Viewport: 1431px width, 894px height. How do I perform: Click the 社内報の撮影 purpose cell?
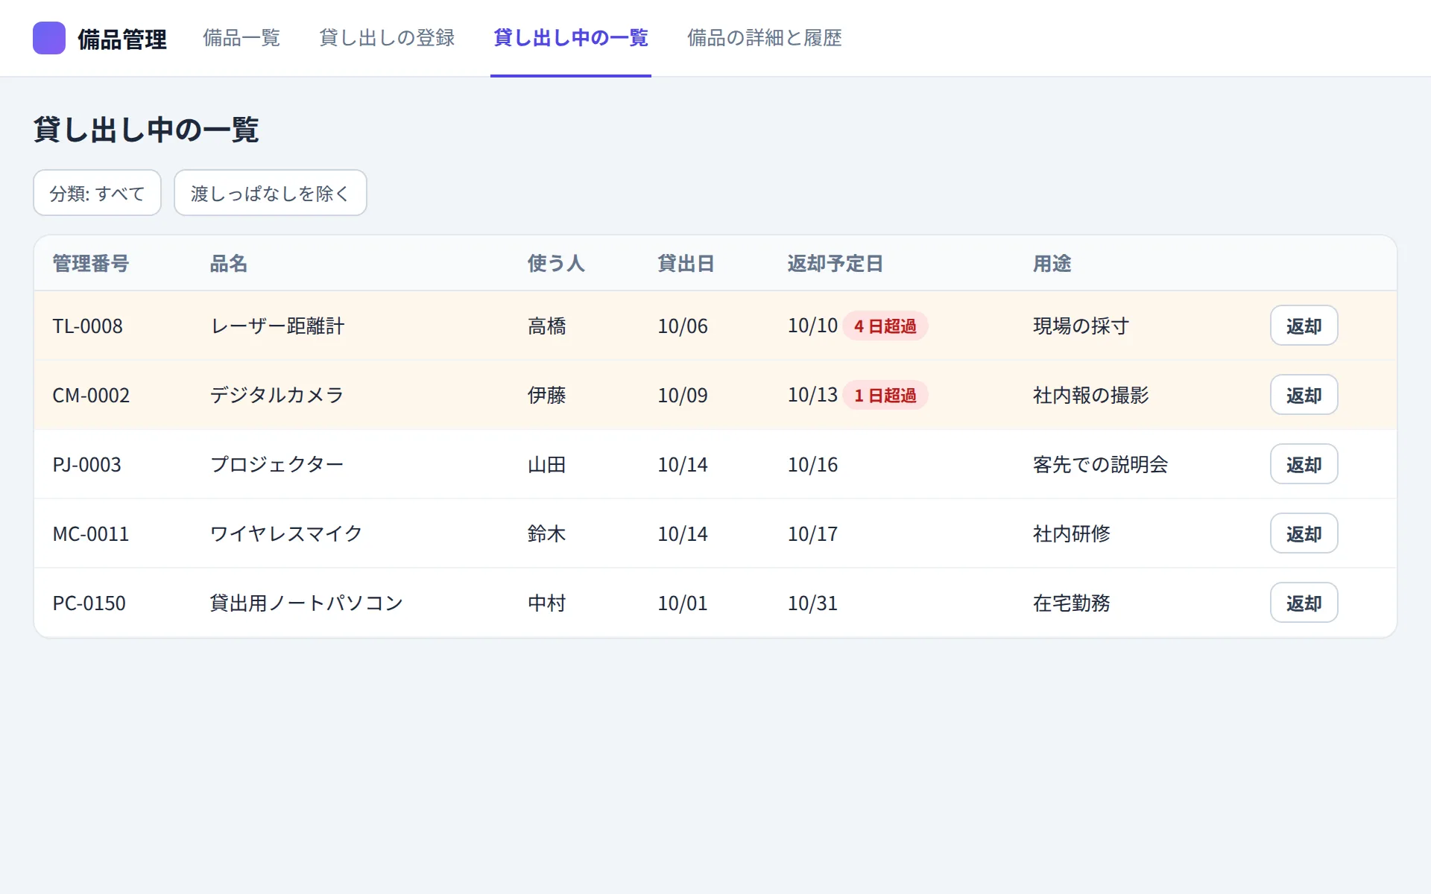coord(1090,396)
